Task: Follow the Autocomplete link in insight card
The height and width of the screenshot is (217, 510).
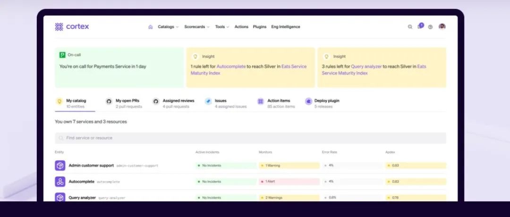Action: [x=231, y=66]
